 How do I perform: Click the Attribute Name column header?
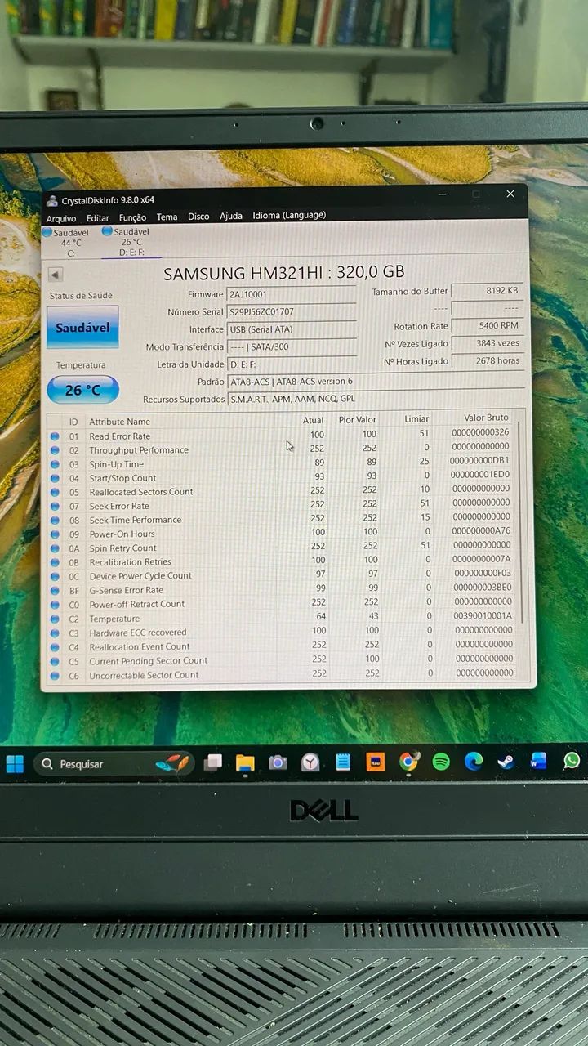click(120, 422)
